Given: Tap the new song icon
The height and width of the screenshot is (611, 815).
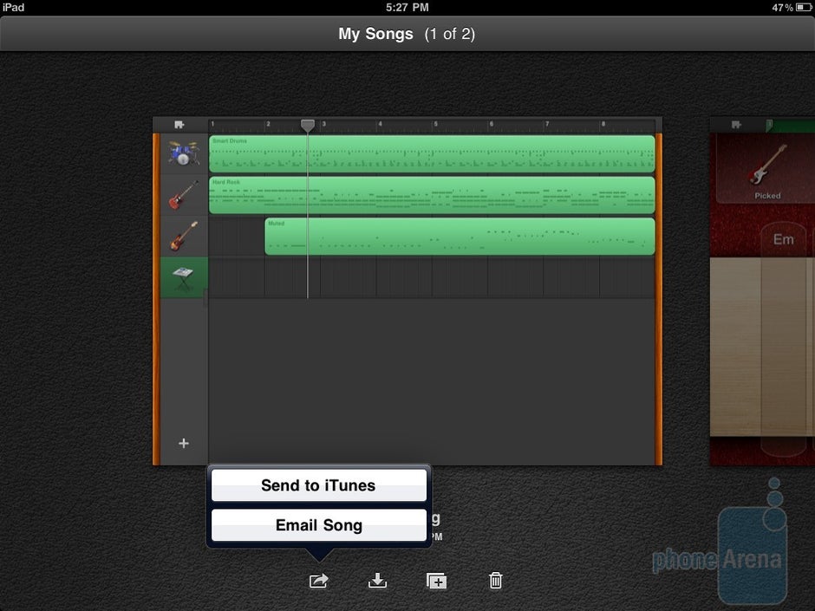Looking at the screenshot, I should point(435,581).
